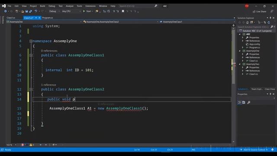This screenshot has width=277, height=156.
Task: Switch to the Class View tab
Action: pyautogui.click(x=270, y=89)
